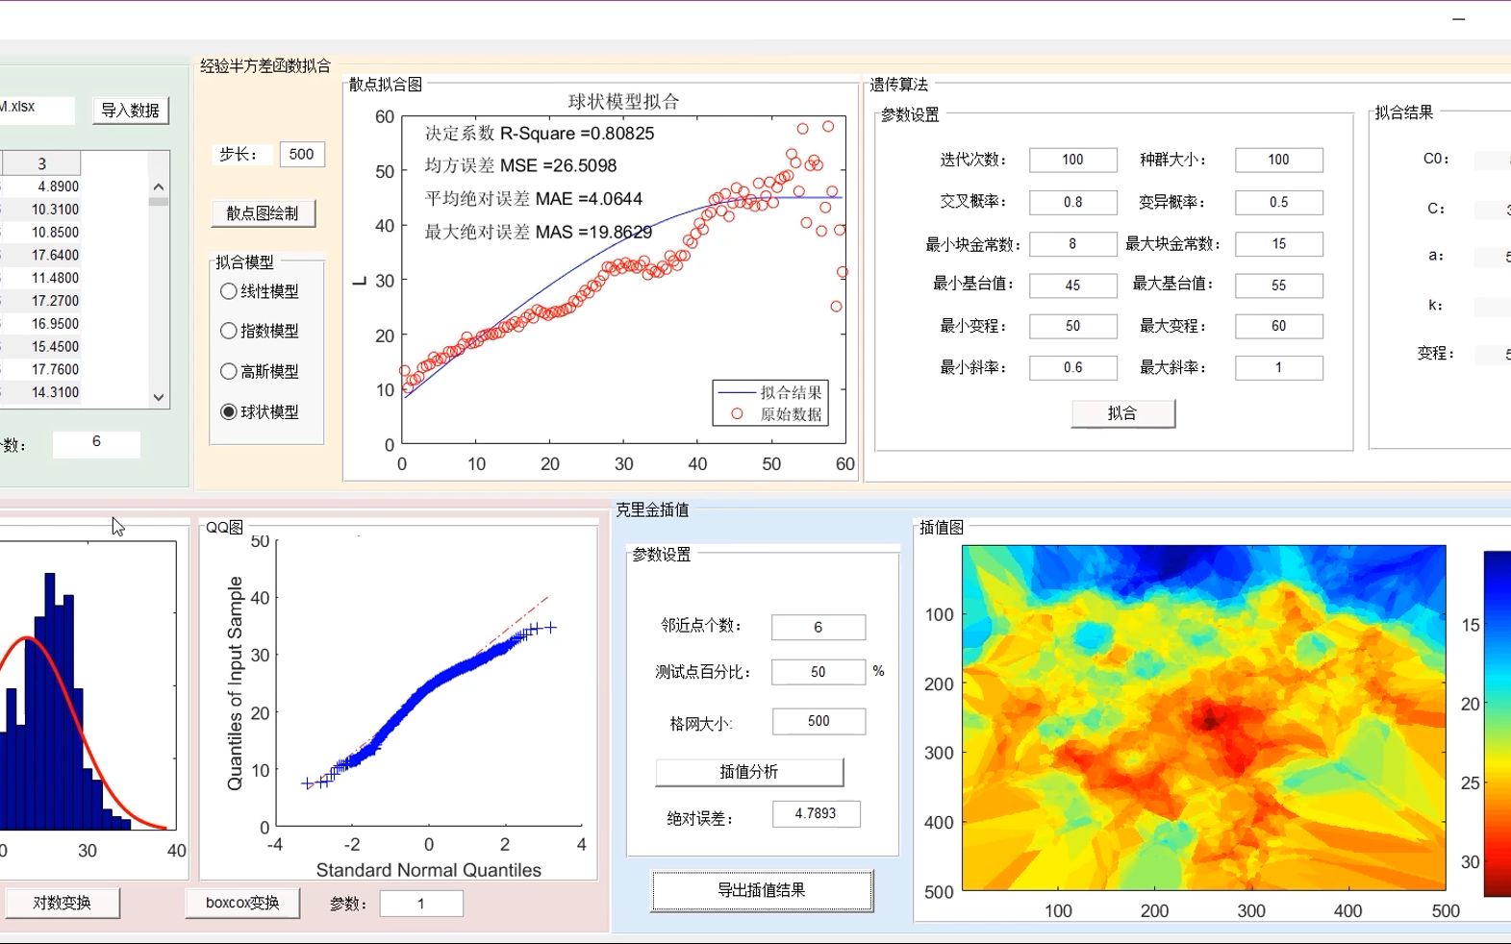1511x944 pixels.
Task: Click the 测试点百分比 field
Action: tap(818, 672)
